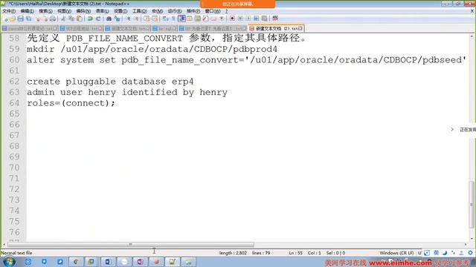Open Notepad++ taskbar icon
Image resolution: width=476 pixels, height=267 pixels.
coord(172,262)
